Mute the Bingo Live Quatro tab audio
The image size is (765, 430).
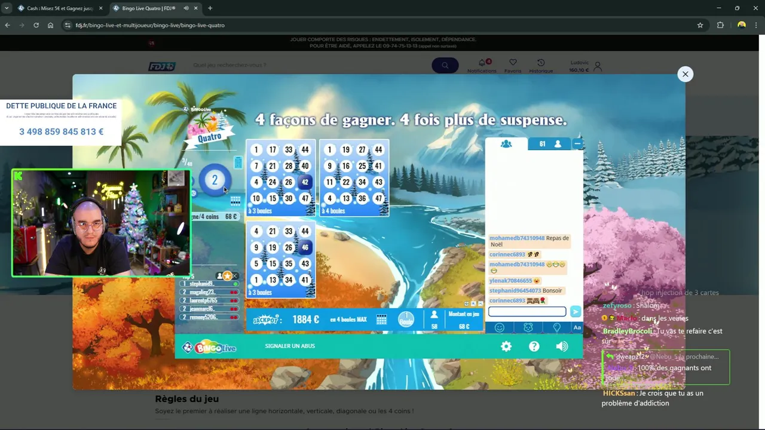click(x=186, y=8)
